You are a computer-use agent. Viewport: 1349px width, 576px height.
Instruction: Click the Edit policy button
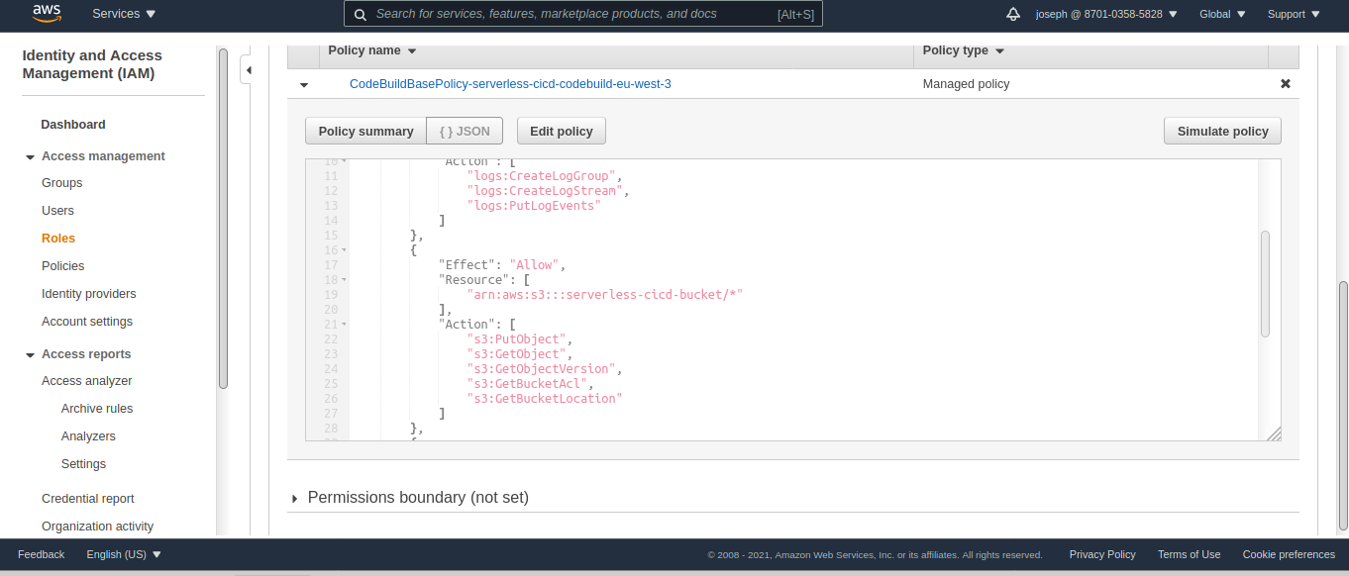click(x=561, y=132)
